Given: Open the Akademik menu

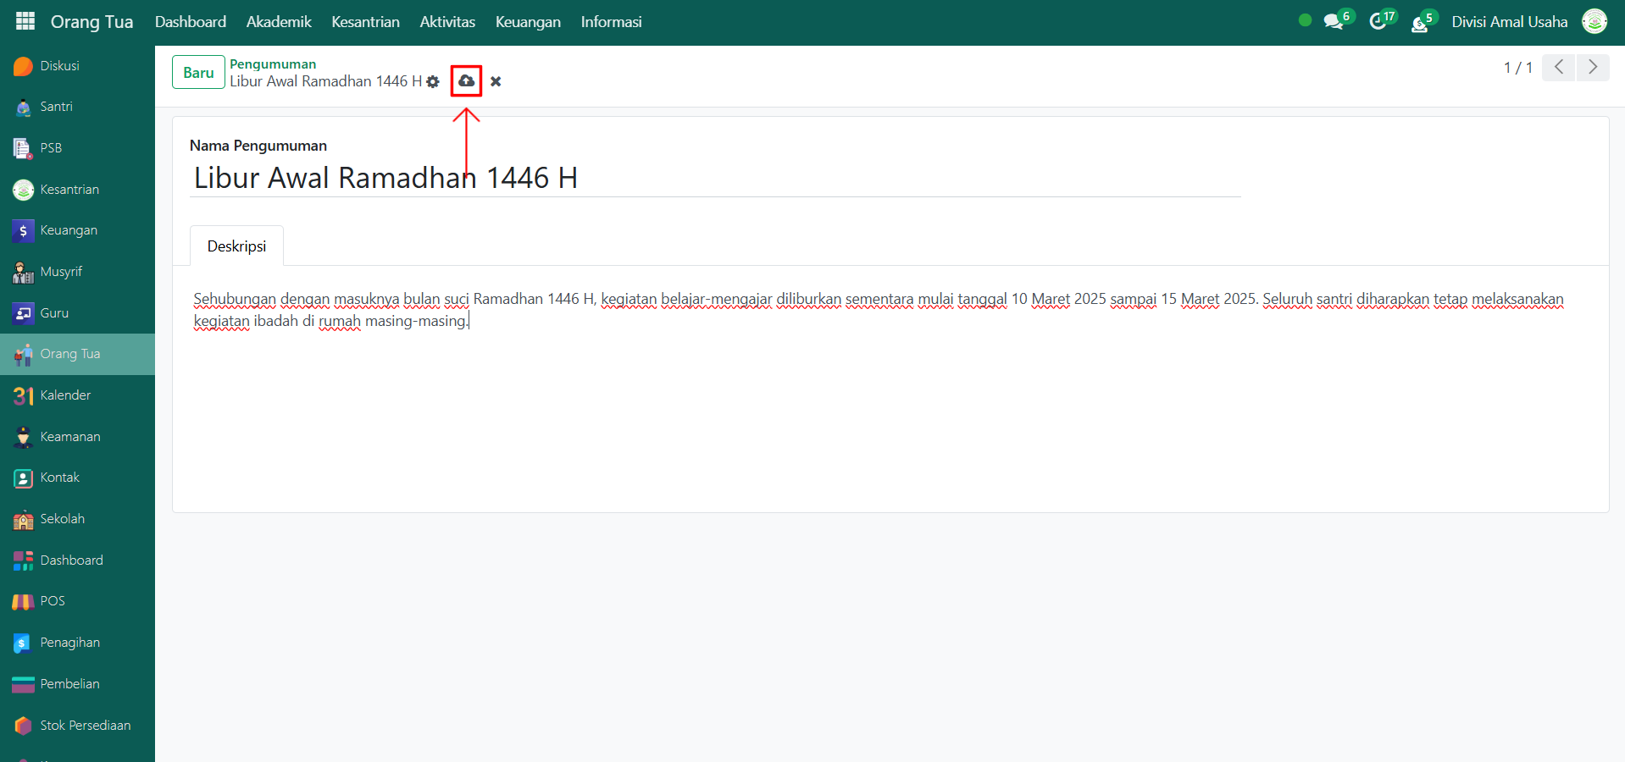Looking at the screenshot, I should click(x=279, y=22).
